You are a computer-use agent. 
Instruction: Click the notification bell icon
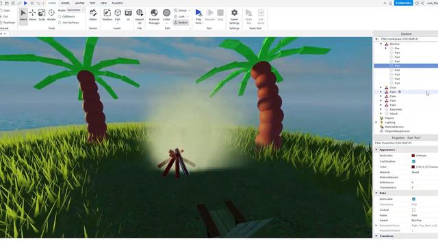pos(391,3)
